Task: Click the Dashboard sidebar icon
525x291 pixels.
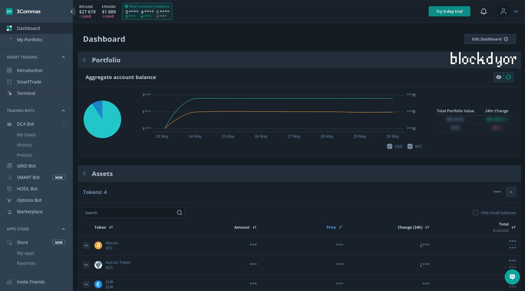Action: 9,28
